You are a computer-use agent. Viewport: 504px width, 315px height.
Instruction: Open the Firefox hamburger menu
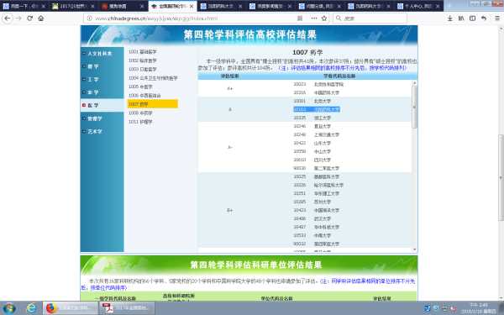pyautogui.click(x=497, y=18)
